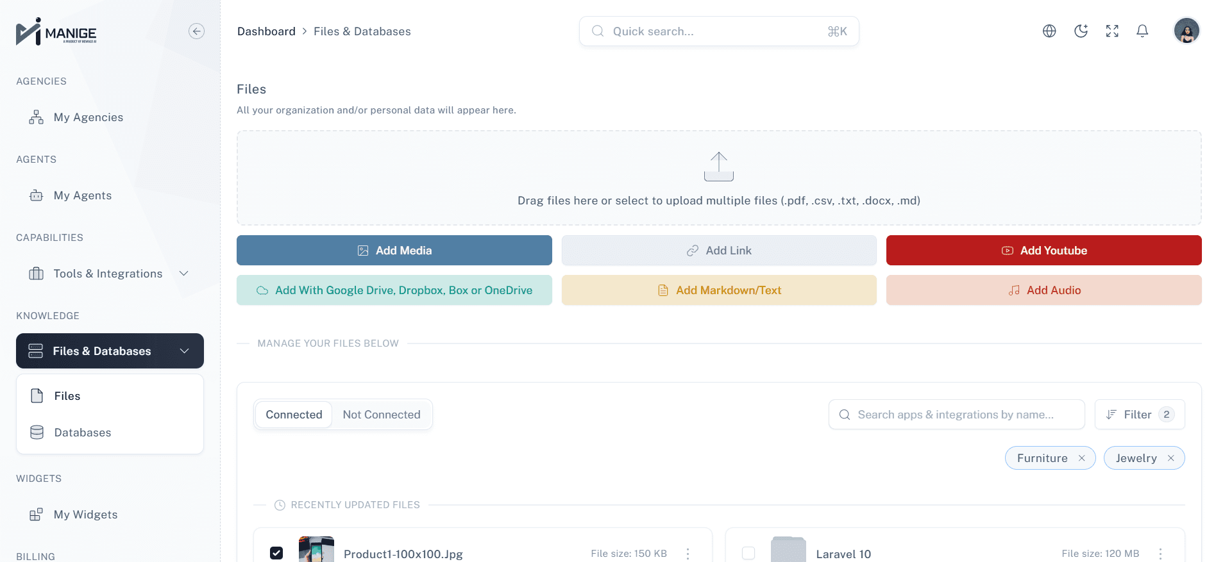Screen dimensions: 1216x562
Task: Switch to the Not Connected tab
Action: click(x=382, y=415)
